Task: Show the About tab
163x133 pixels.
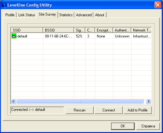Action: [x=100, y=15]
